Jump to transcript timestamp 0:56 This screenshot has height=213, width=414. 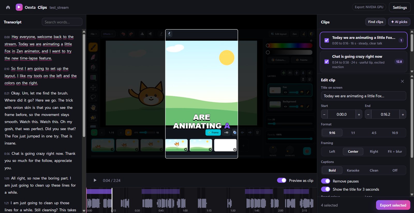tap(7, 154)
